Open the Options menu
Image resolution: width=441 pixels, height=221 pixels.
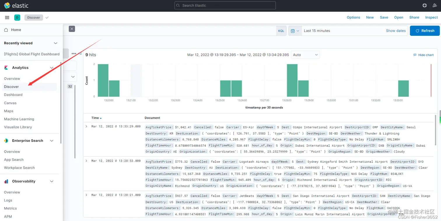(353, 17)
